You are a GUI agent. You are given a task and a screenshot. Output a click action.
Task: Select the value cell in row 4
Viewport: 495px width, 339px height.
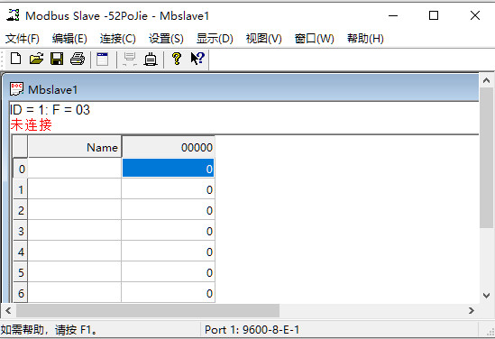click(x=168, y=251)
